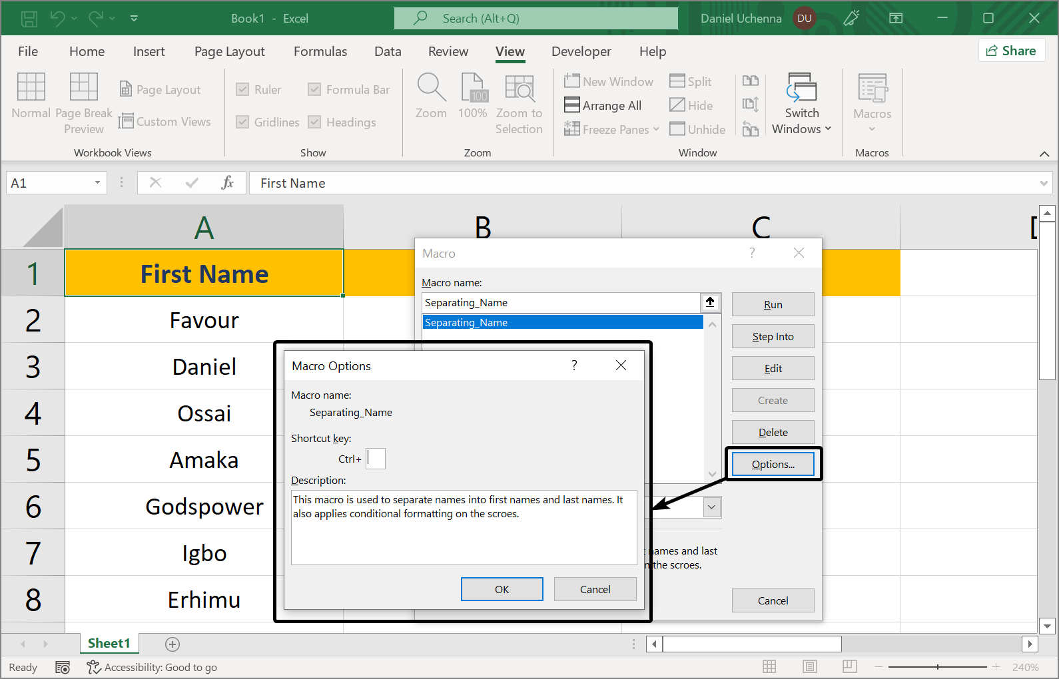Open Page Break Preview view
The image size is (1059, 679).
tap(84, 87)
